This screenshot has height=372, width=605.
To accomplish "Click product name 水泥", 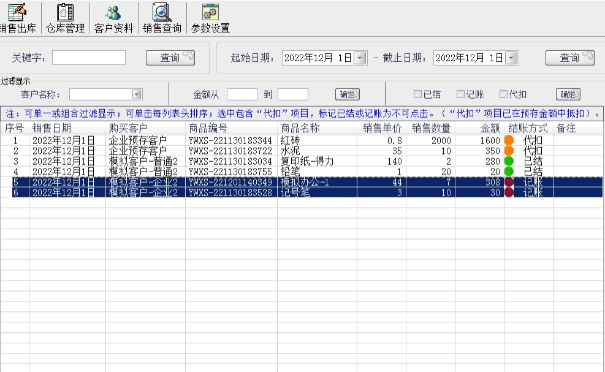I will 290,151.
